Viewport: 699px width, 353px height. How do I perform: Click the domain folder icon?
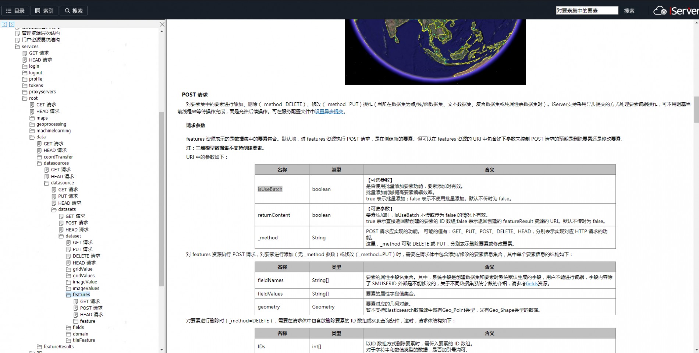68,334
